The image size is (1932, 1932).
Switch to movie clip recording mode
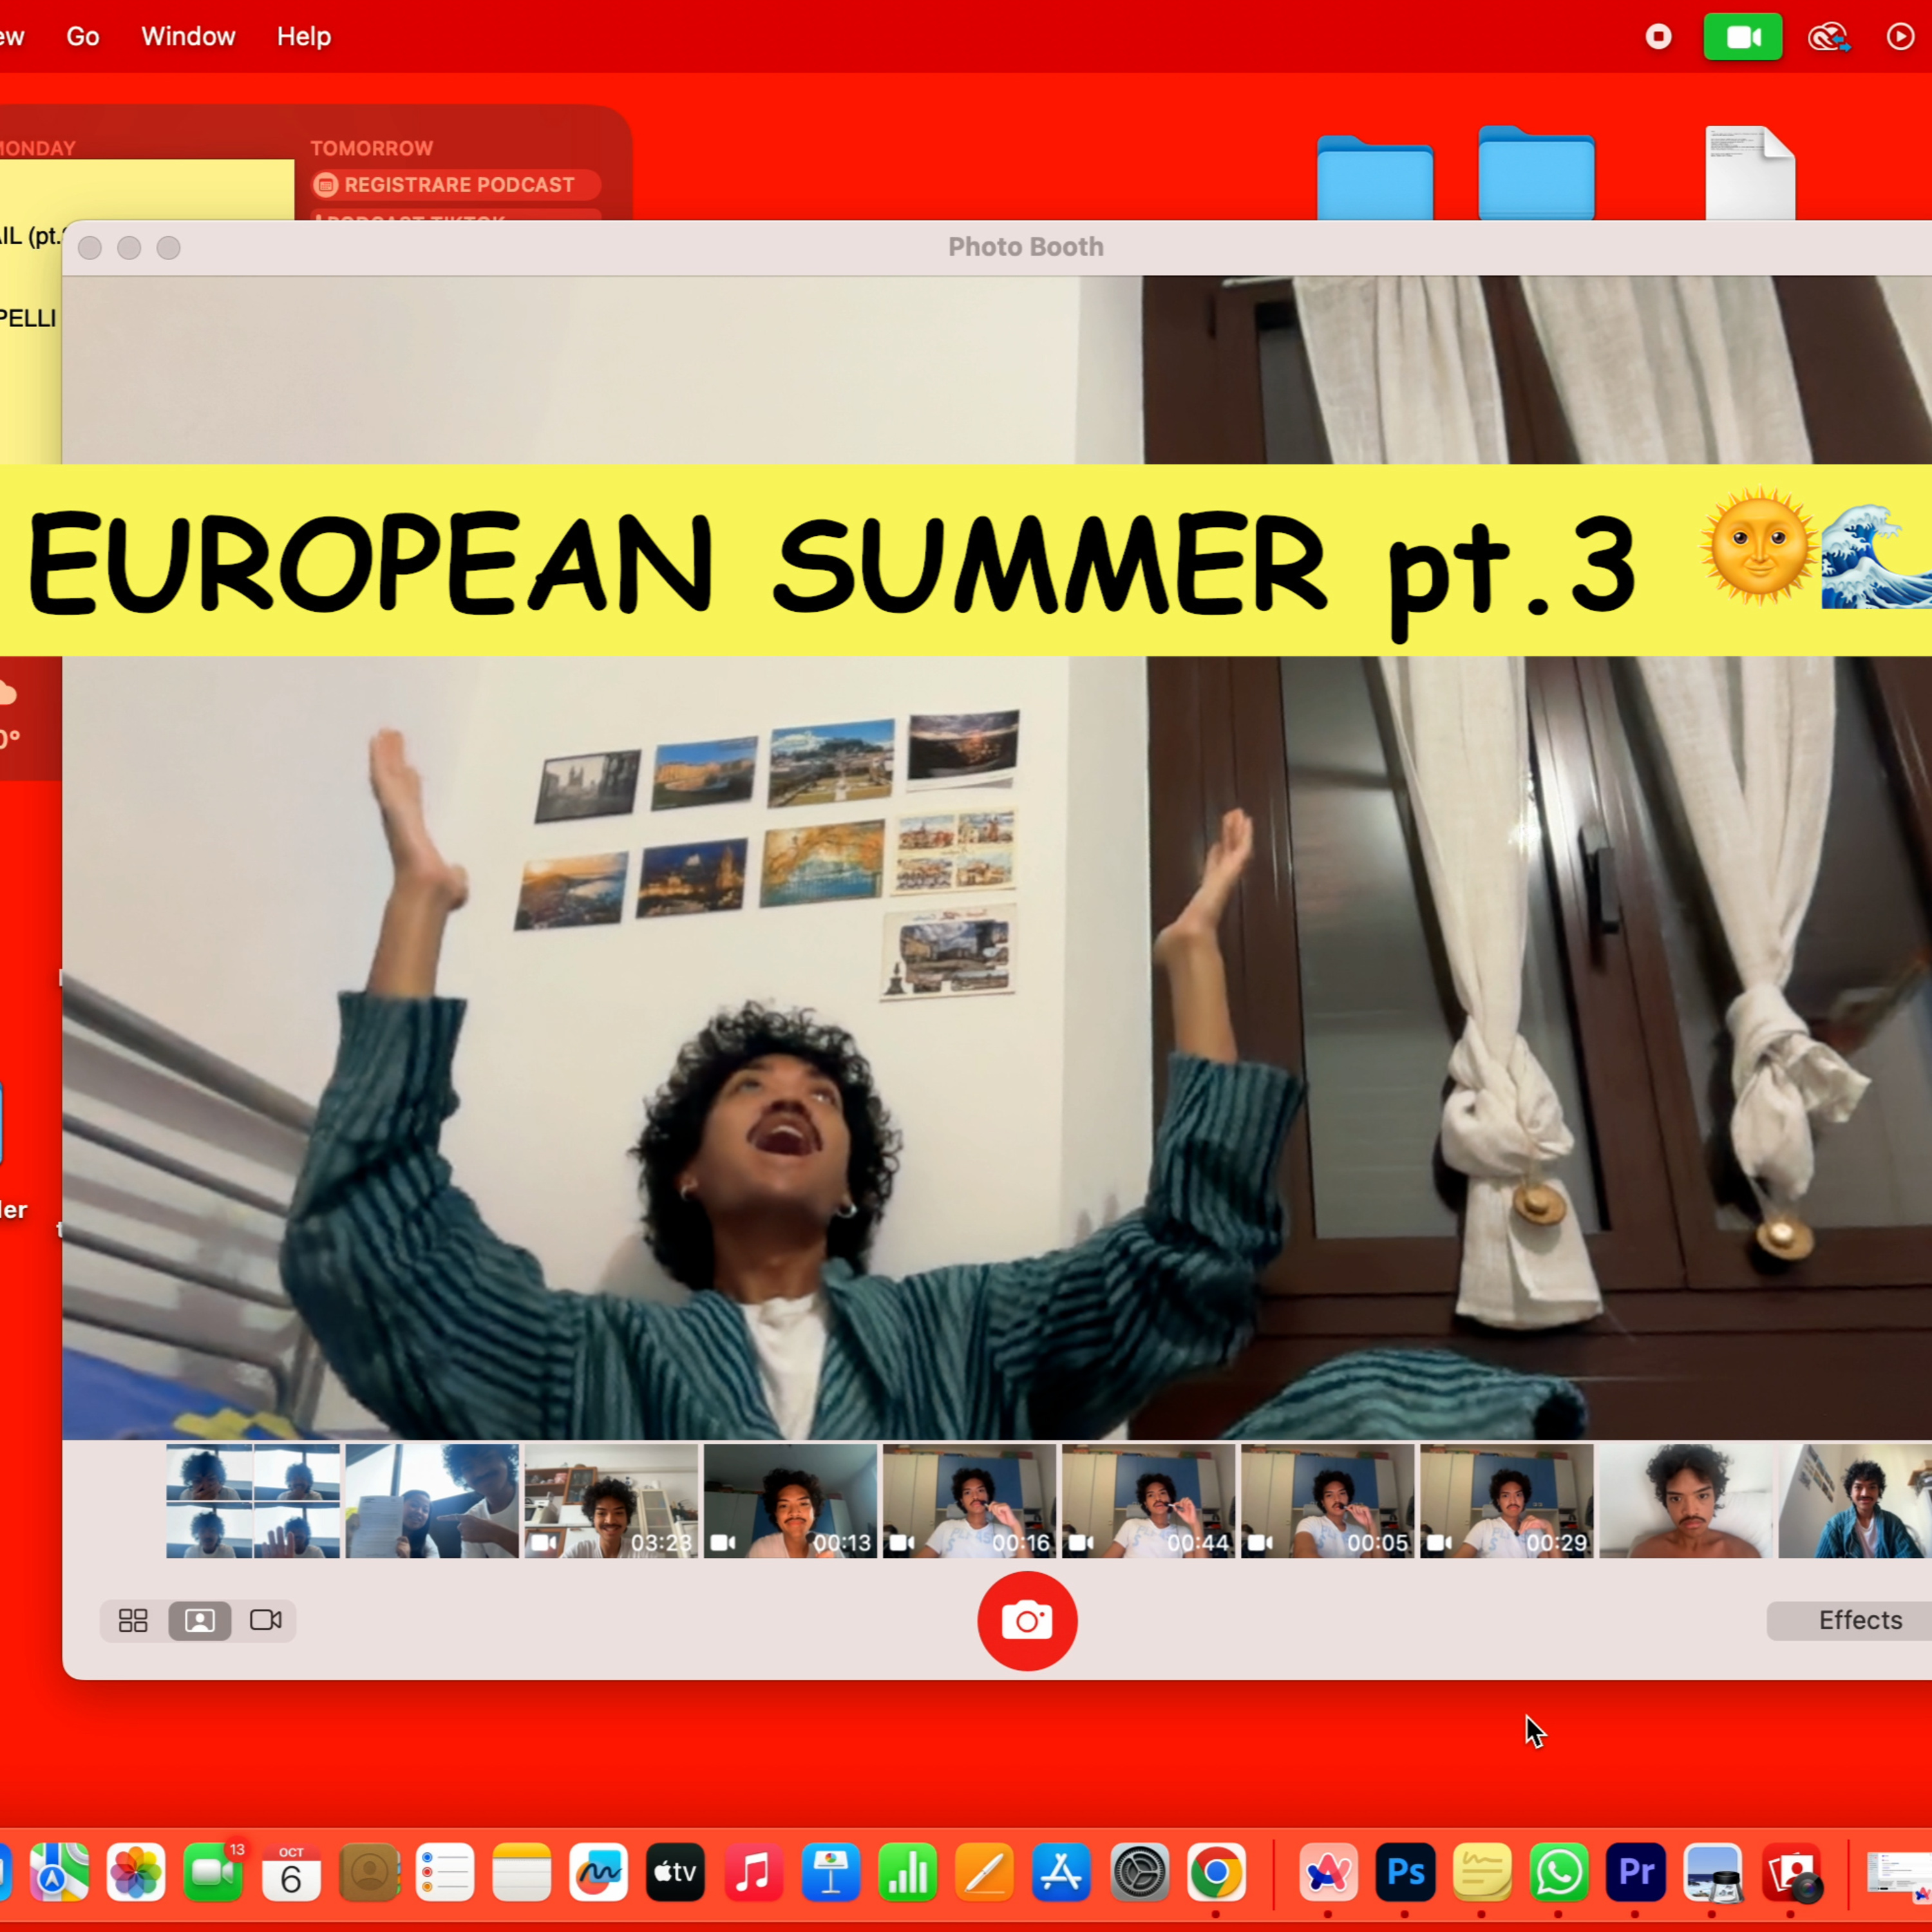point(265,1620)
